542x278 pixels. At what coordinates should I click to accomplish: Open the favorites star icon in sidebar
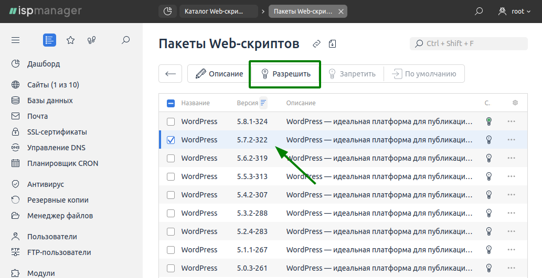[x=70, y=40]
